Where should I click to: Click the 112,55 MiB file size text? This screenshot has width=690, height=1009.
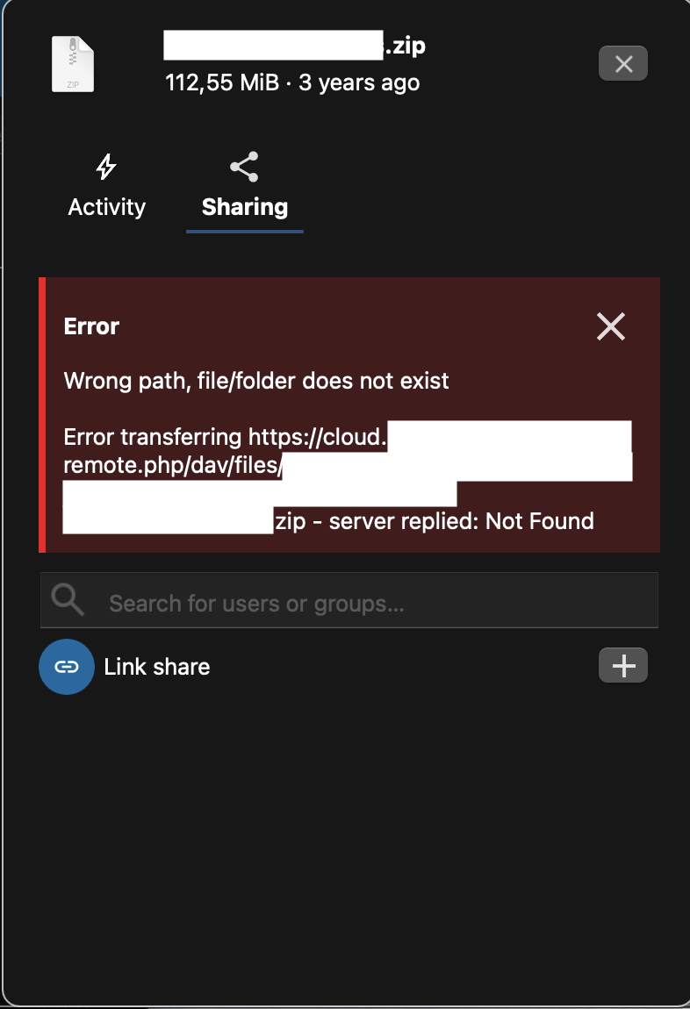222,83
